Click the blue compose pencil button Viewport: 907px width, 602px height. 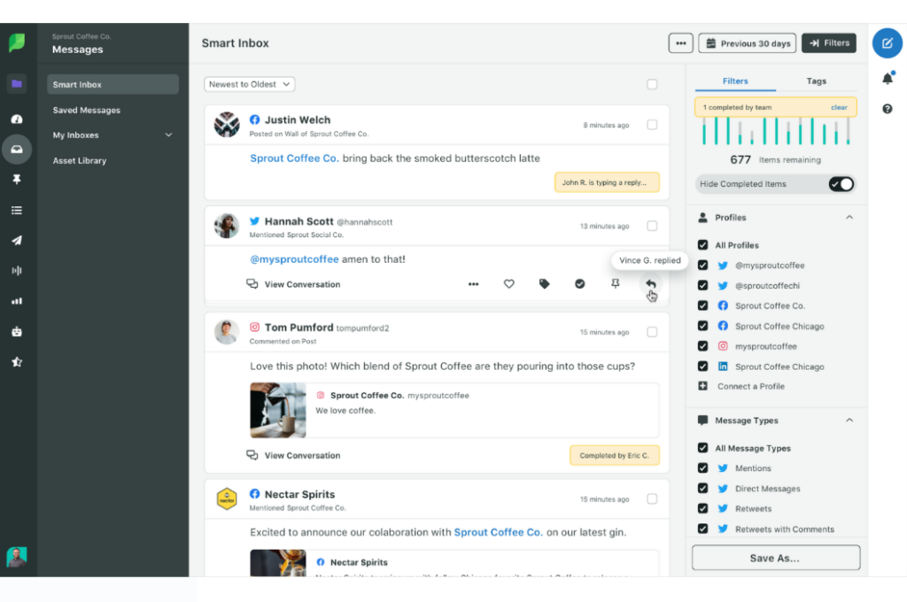click(x=888, y=42)
